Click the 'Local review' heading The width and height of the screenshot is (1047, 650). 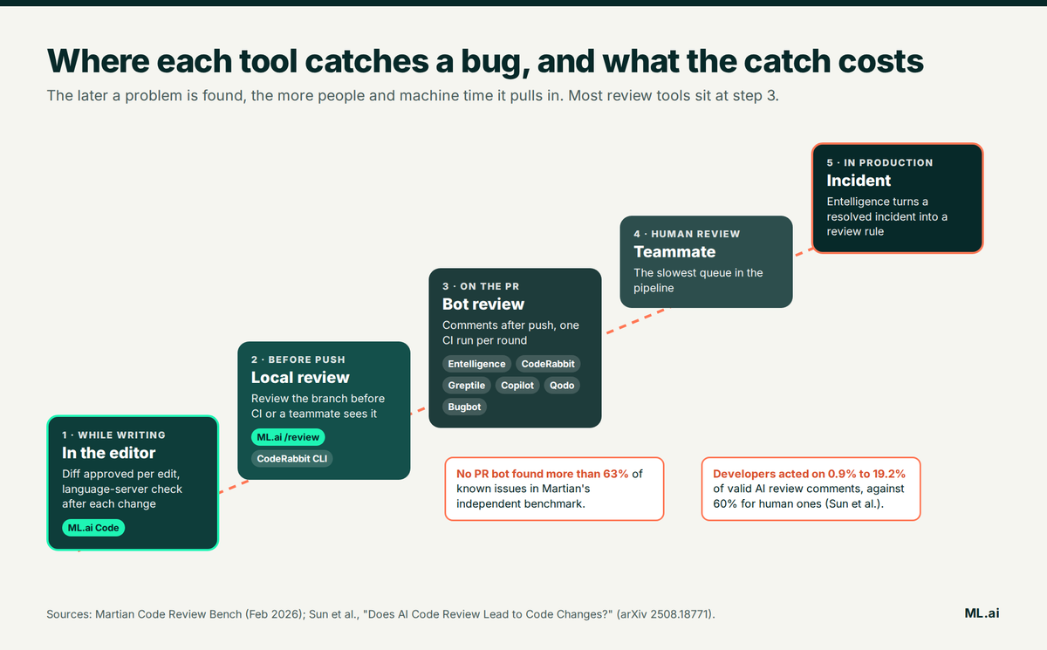(300, 378)
